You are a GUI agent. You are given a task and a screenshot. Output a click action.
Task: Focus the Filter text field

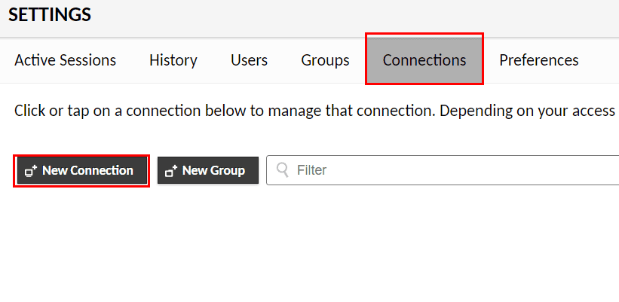coord(452,170)
